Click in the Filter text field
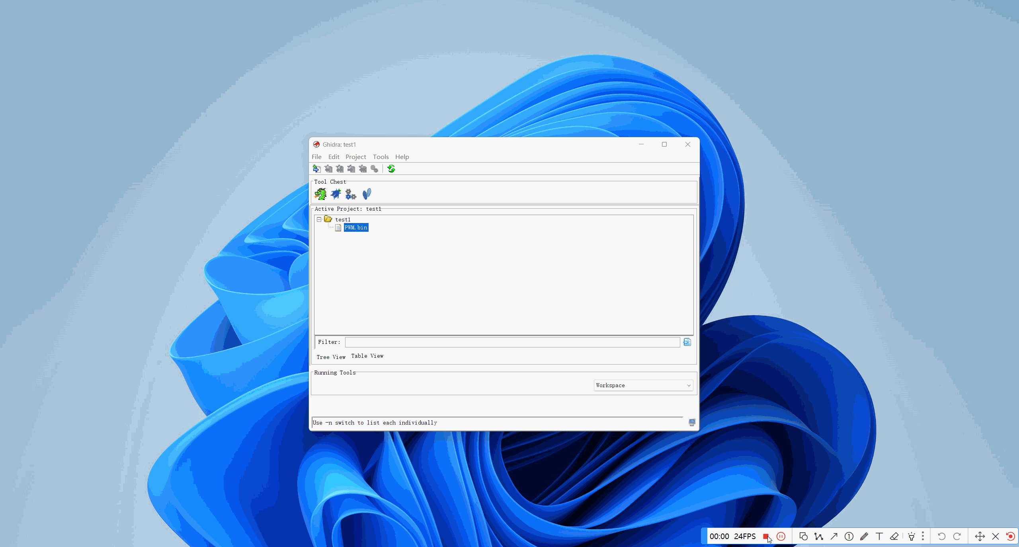This screenshot has width=1019, height=547. [x=512, y=342]
